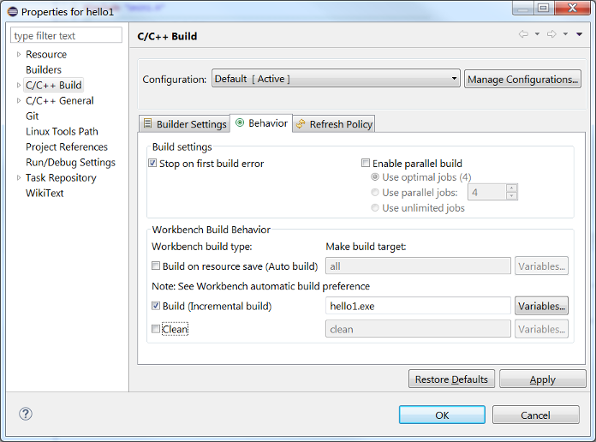
Task: Expand the Task Repository tree node
Action: pos(19,177)
